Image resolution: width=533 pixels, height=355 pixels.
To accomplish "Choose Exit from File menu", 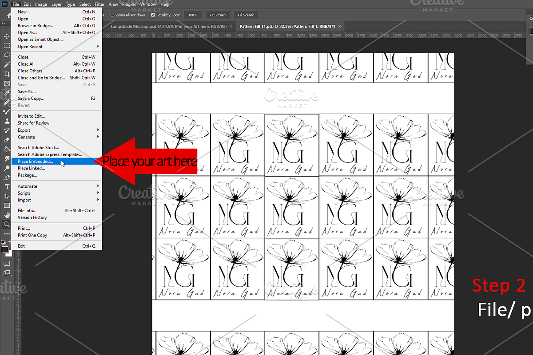I will tap(56, 246).
